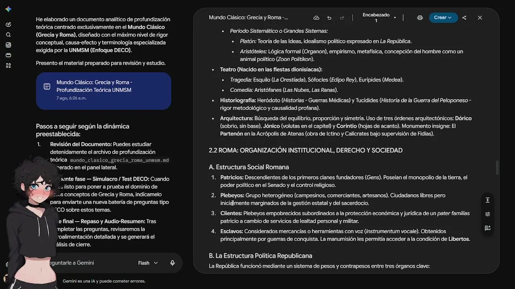515x289 pixels.
Task: Open the image library sidebar icon
Action: pyautogui.click(x=8, y=45)
